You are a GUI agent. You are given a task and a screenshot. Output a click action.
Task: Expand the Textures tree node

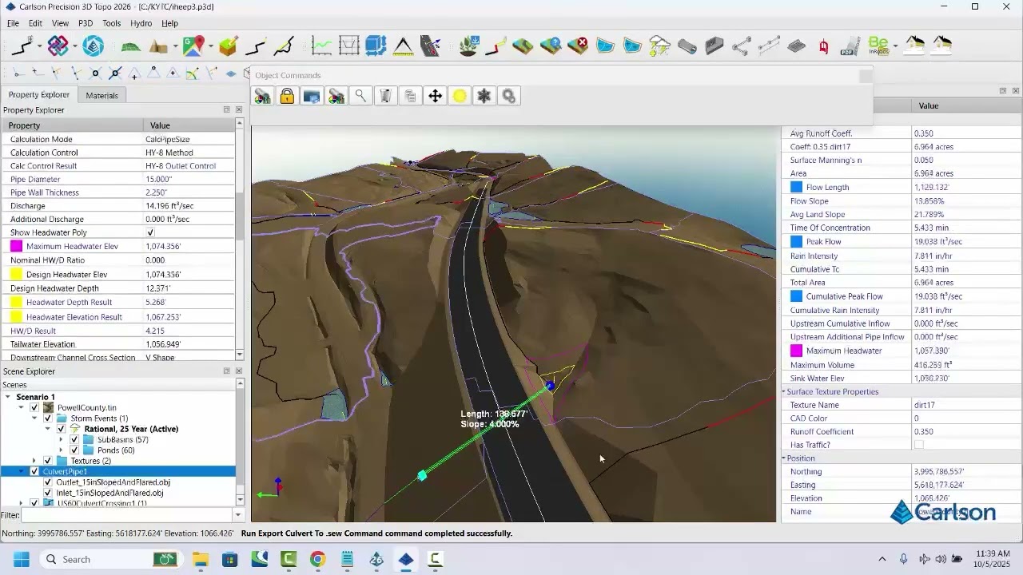coord(34,461)
